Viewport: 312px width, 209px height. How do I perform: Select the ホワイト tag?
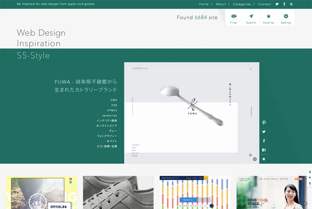point(112,141)
